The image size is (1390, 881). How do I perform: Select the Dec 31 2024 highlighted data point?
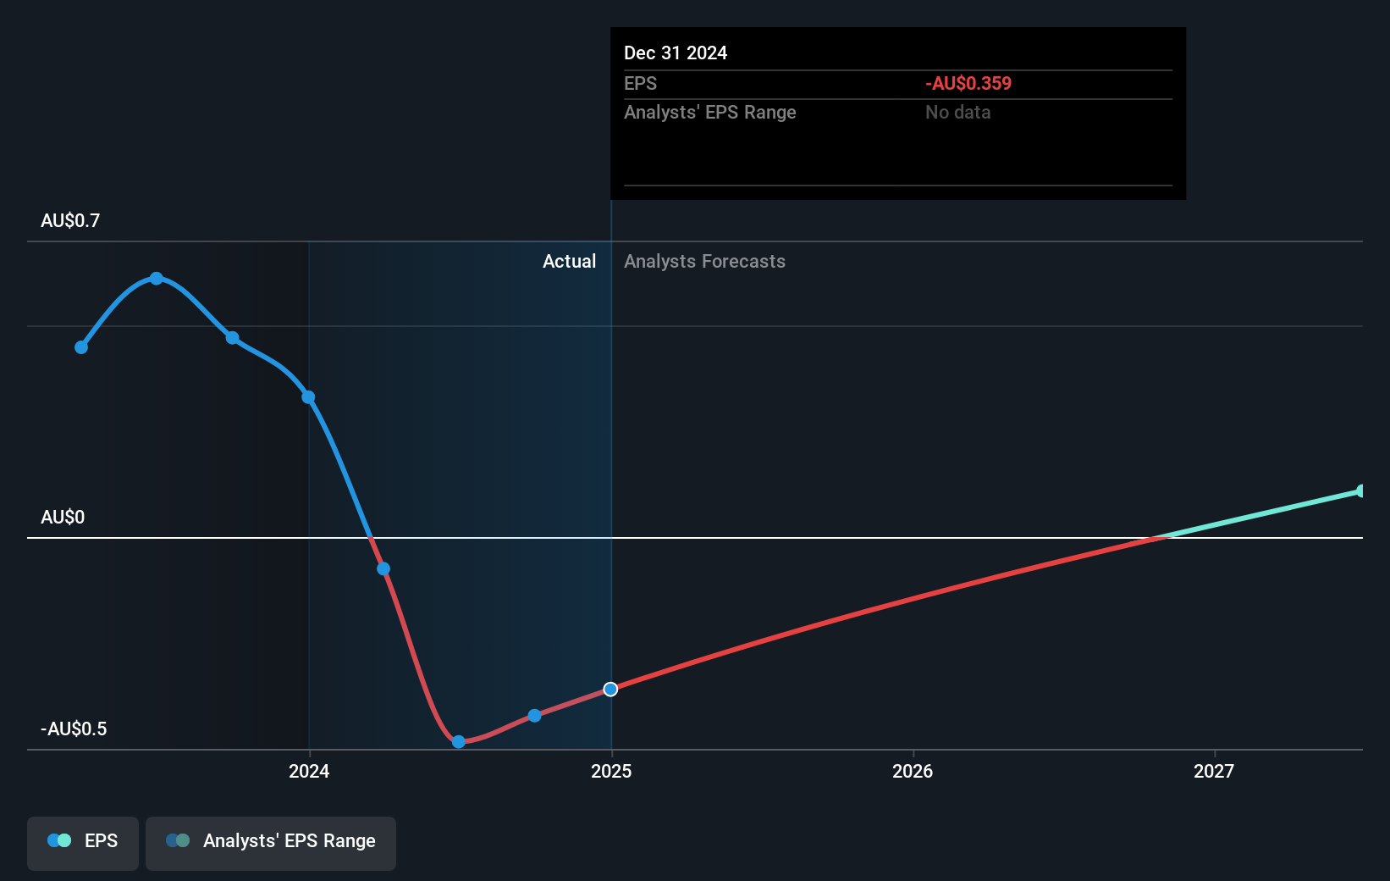(x=610, y=690)
